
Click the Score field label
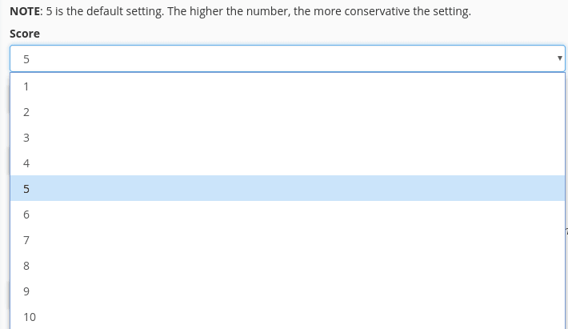[x=25, y=34]
